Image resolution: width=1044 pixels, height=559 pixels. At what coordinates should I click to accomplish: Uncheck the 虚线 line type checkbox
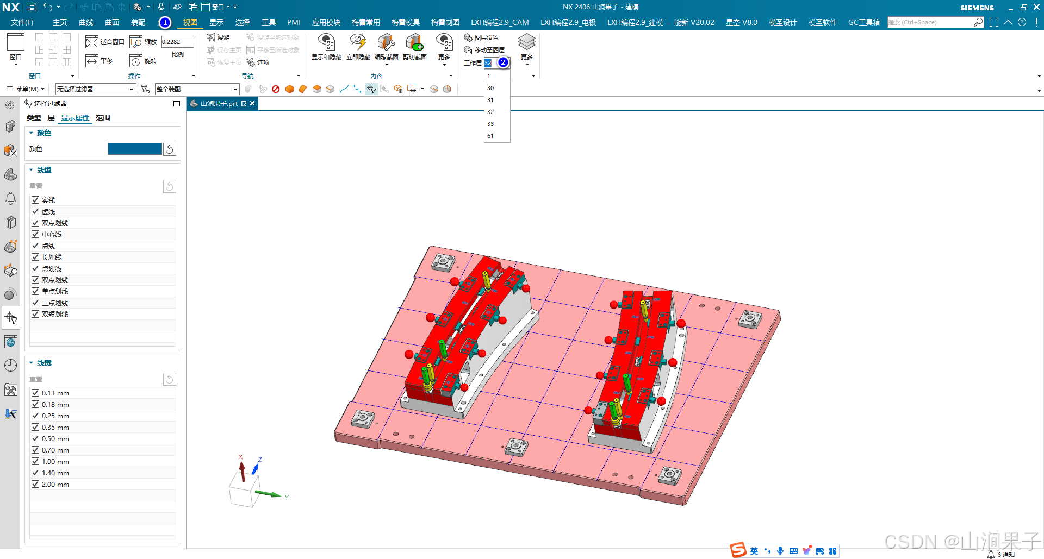[x=35, y=211]
